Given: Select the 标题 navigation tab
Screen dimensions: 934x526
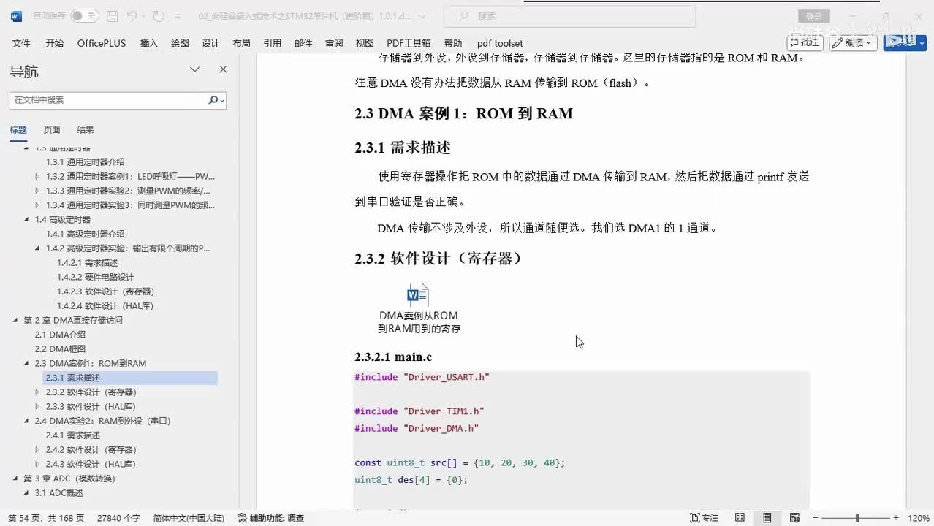Looking at the screenshot, I should pyautogui.click(x=18, y=130).
